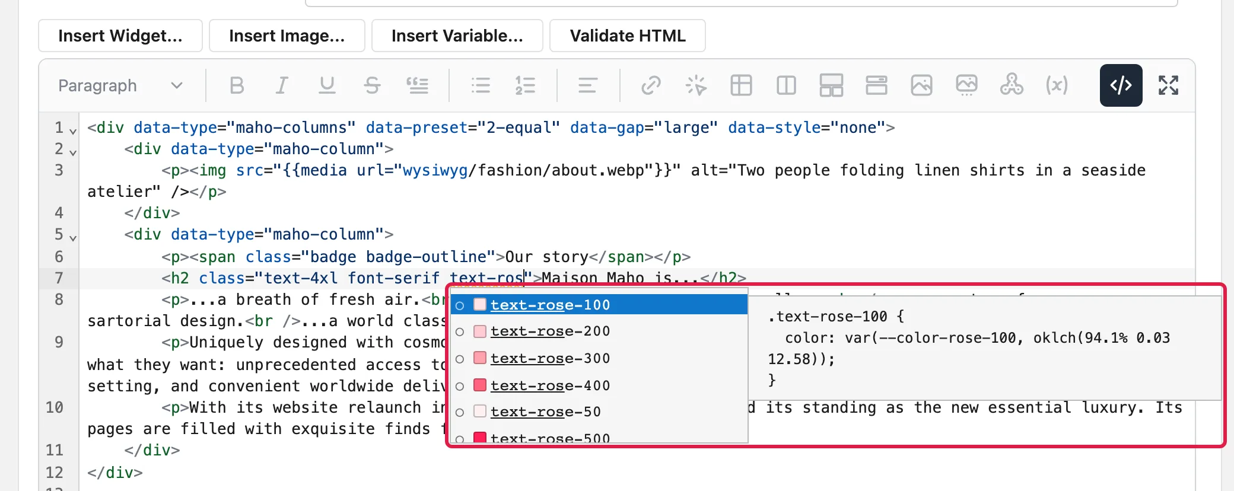Click the Insert Widget... button

click(120, 36)
